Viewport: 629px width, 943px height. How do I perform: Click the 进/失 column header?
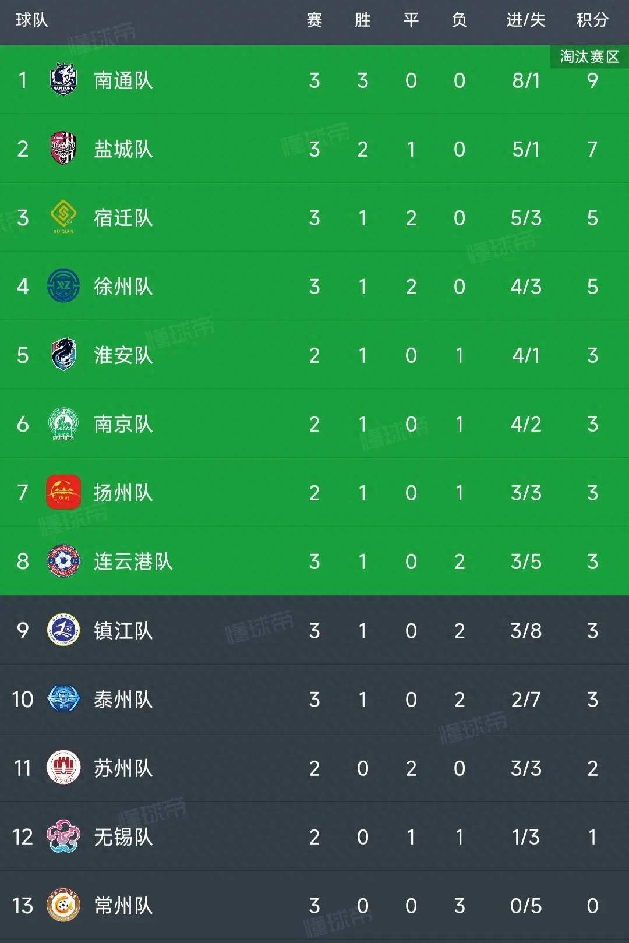(x=526, y=20)
